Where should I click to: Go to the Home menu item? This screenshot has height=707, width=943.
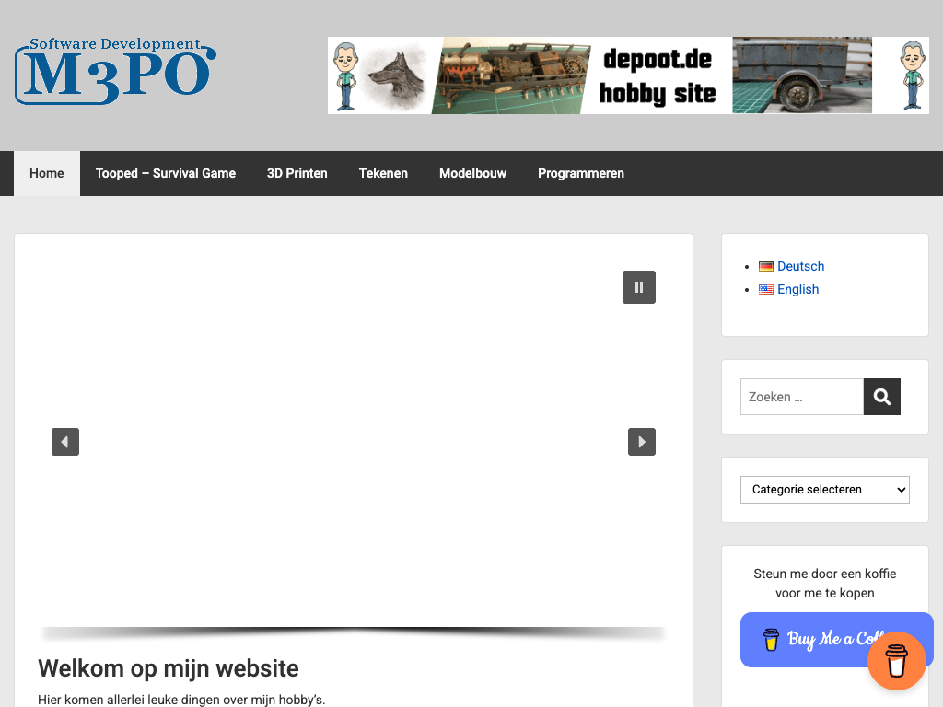[47, 173]
